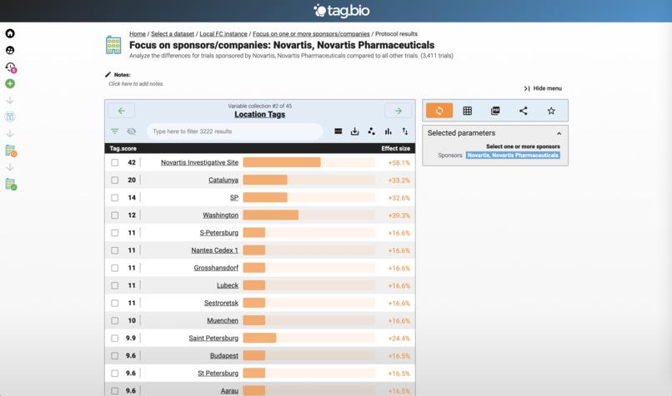The height and width of the screenshot is (396, 672).
Task: Click Select a dataset breadcrumb
Action: (x=173, y=34)
